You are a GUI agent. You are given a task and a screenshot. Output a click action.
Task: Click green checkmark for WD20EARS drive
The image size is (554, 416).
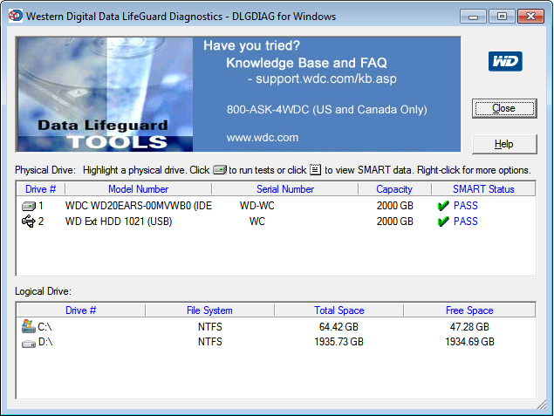443,206
